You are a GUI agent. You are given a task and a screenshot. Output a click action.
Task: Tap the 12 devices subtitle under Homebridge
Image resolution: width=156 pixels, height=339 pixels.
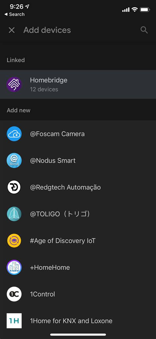[x=44, y=89]
